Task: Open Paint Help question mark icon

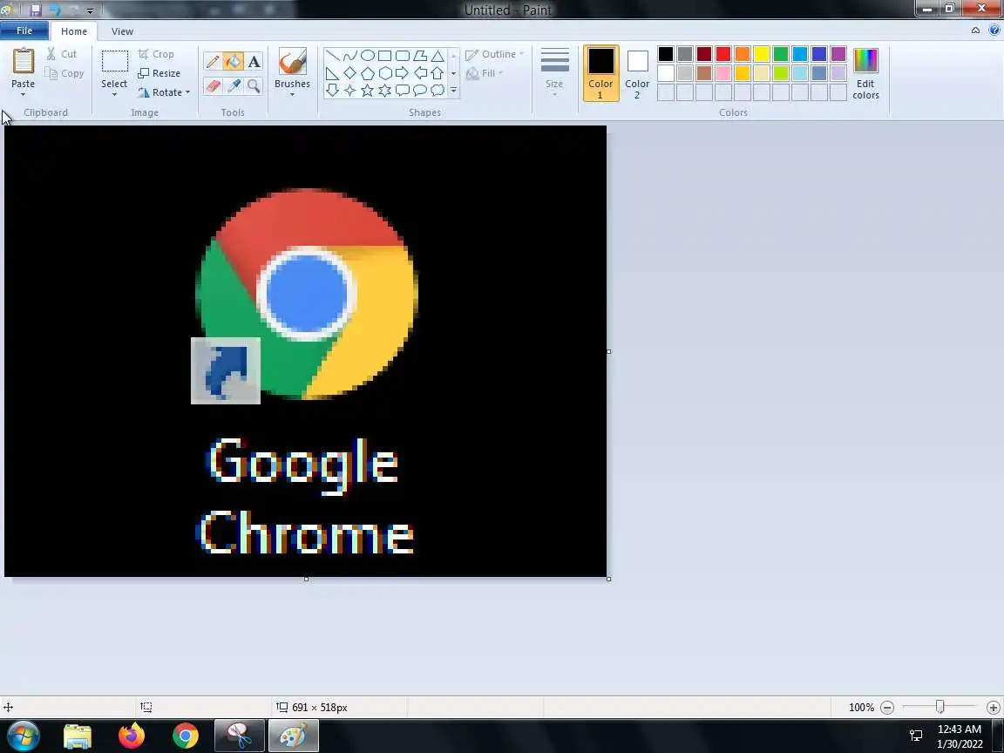Action: (x=994, y=31)
